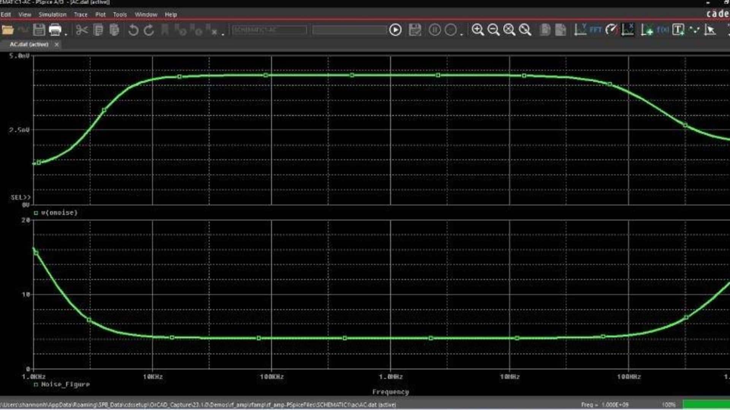Toggle log Y axis icon
This screenshot has height=410, width=730.
[580, 30]
